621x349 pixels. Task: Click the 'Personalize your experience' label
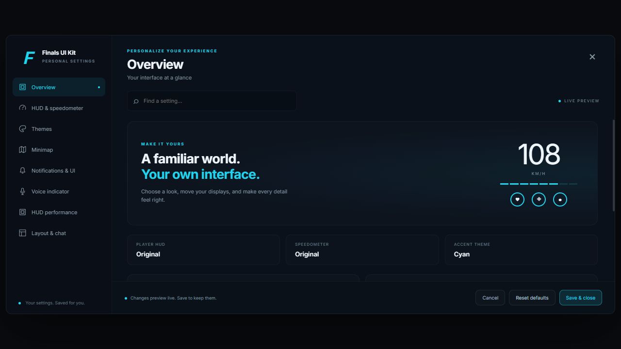[x=172, y=51]
